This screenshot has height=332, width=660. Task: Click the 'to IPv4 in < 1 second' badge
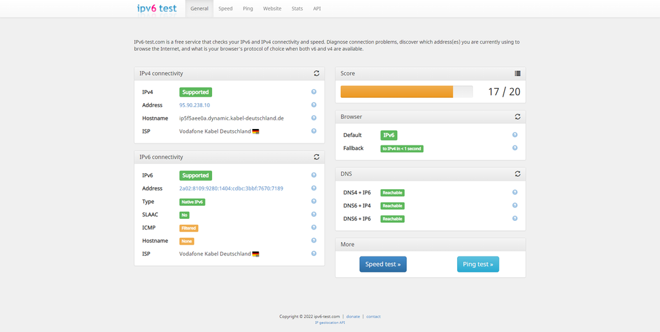402,149
